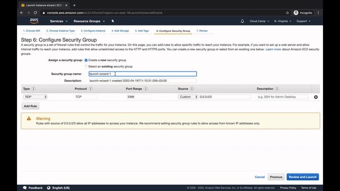
Task: Reload the page with refresh icon
Action: coord(36,13)
